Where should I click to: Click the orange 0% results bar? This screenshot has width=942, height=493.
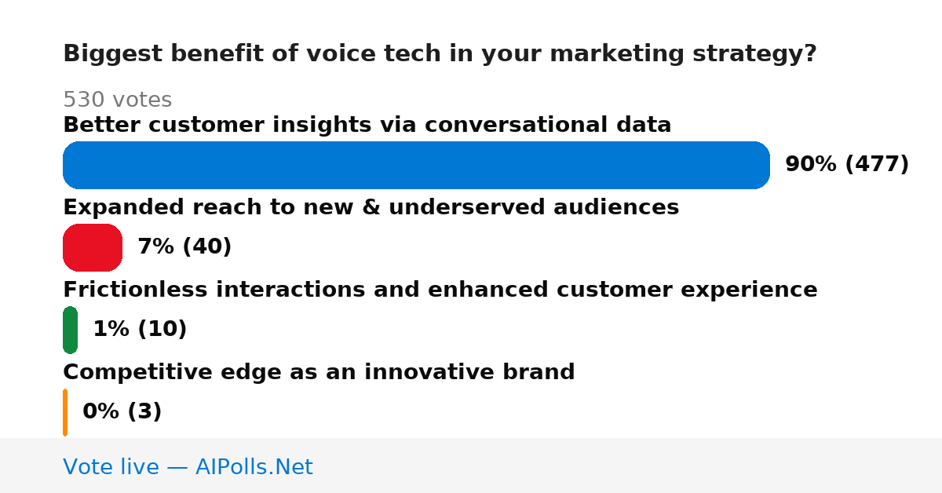65,412
